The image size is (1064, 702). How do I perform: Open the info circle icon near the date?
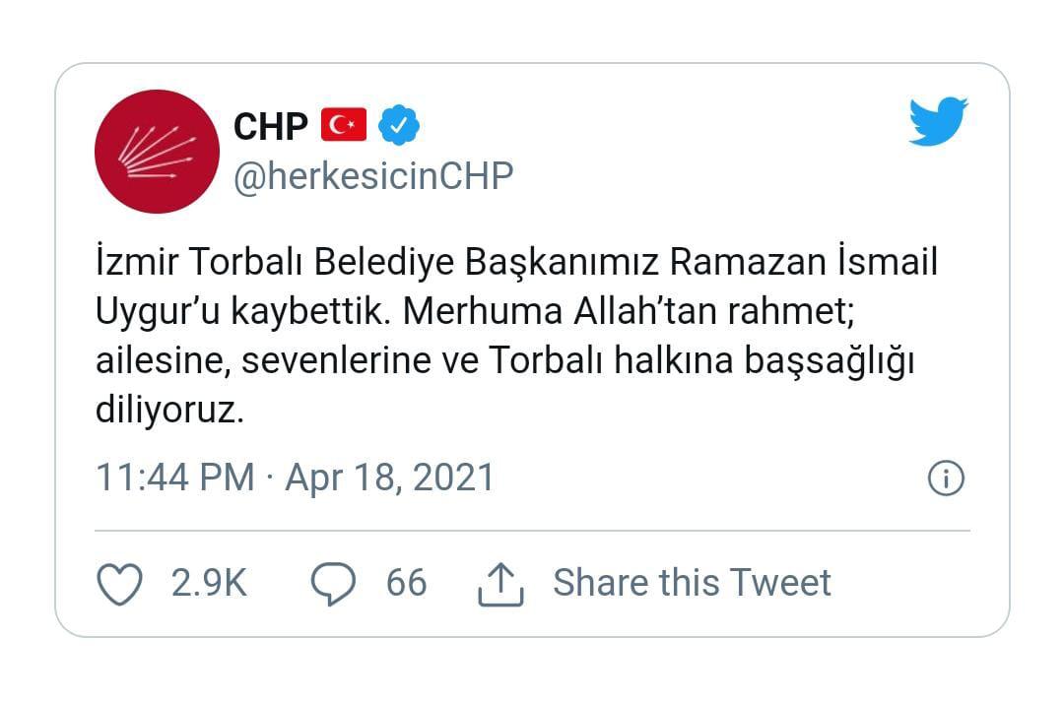tap(945, 479)
